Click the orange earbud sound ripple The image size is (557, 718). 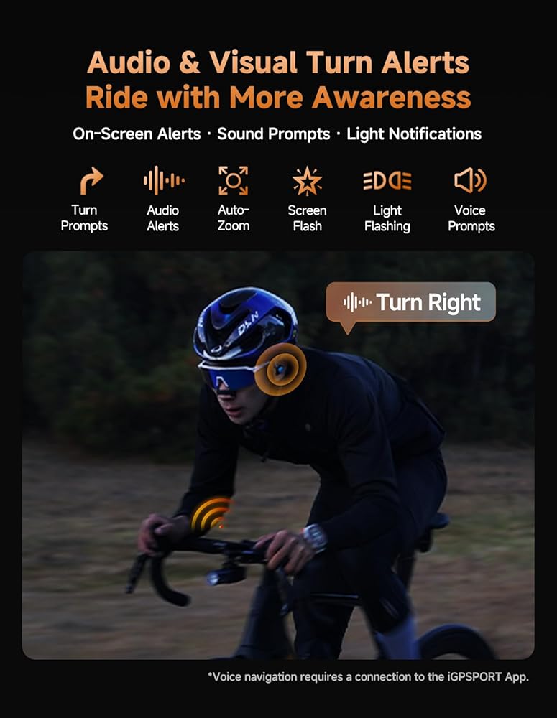[x=280, y=369]
